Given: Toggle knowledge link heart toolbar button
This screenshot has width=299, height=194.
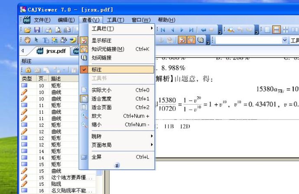Looking at the screenshot, I should point(191,40).
